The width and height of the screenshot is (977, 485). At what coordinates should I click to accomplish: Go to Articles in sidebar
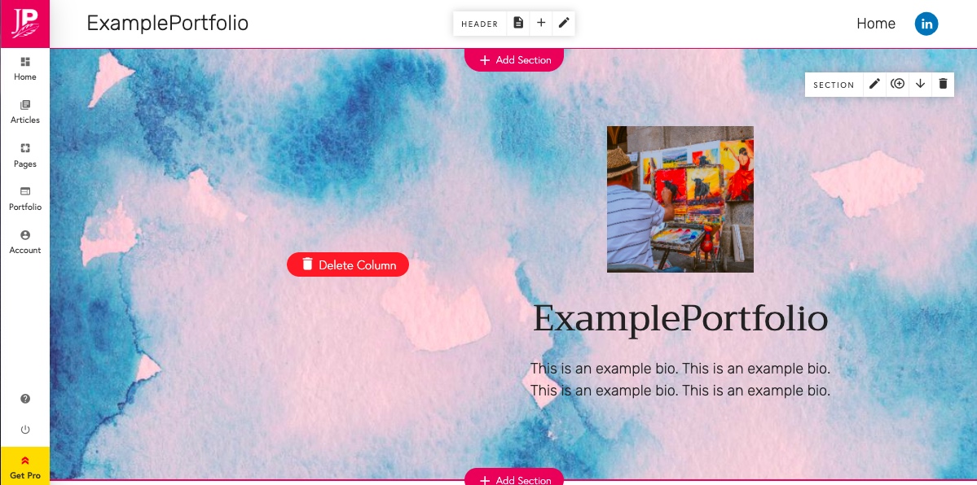pyautogui.click(x=25, y=112)
